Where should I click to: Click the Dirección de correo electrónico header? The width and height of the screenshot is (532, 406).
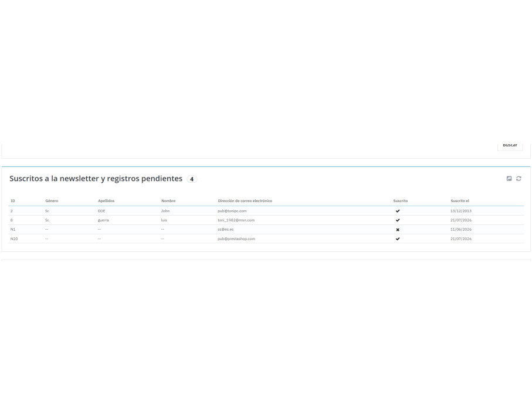[245, 200]
